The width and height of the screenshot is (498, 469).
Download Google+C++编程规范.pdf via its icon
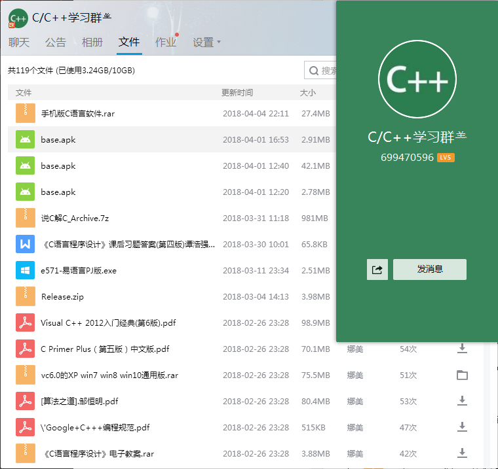click(x=462, y=427)
